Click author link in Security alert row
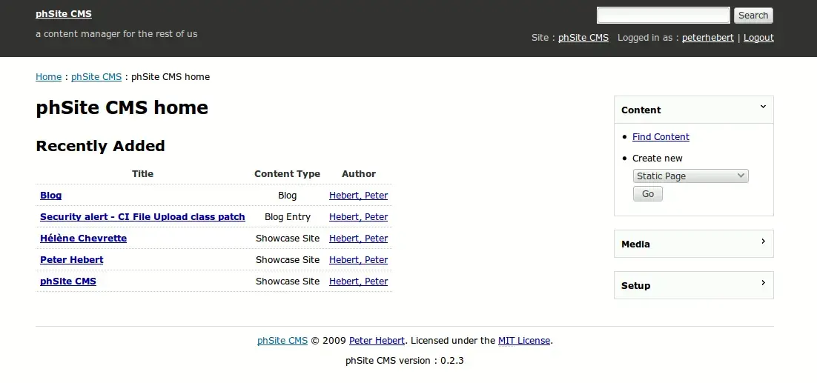 coord(359,217)
